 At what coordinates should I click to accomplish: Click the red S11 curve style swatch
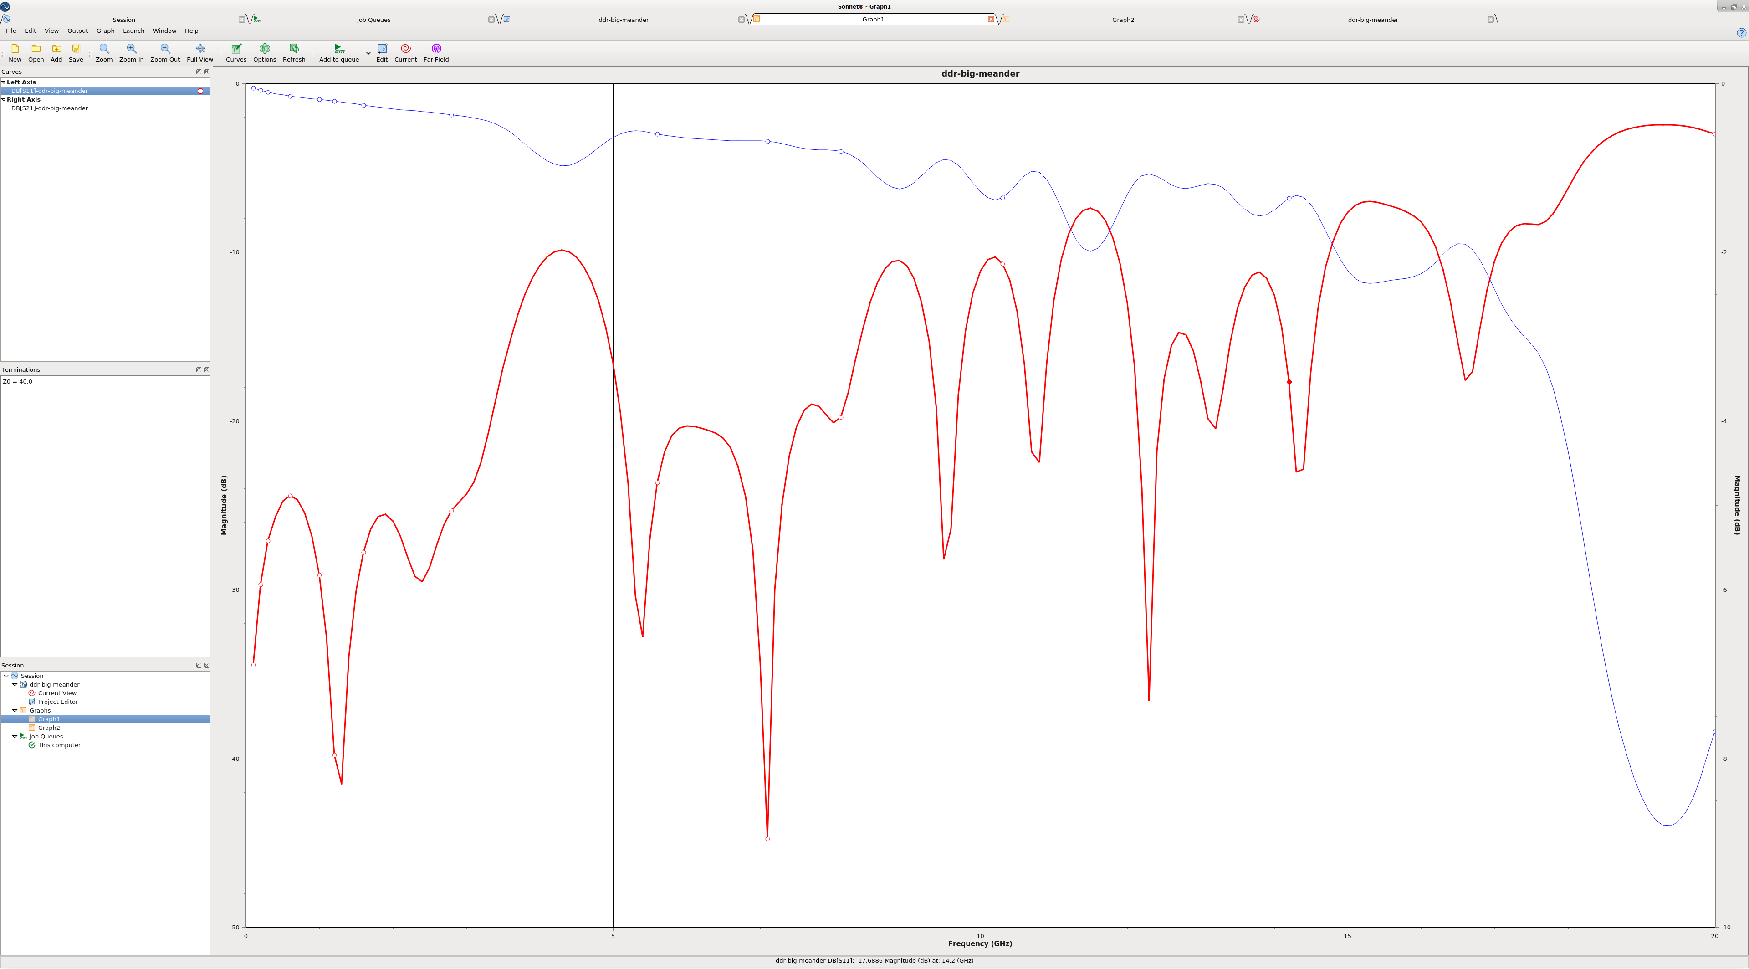pos(199,91)
